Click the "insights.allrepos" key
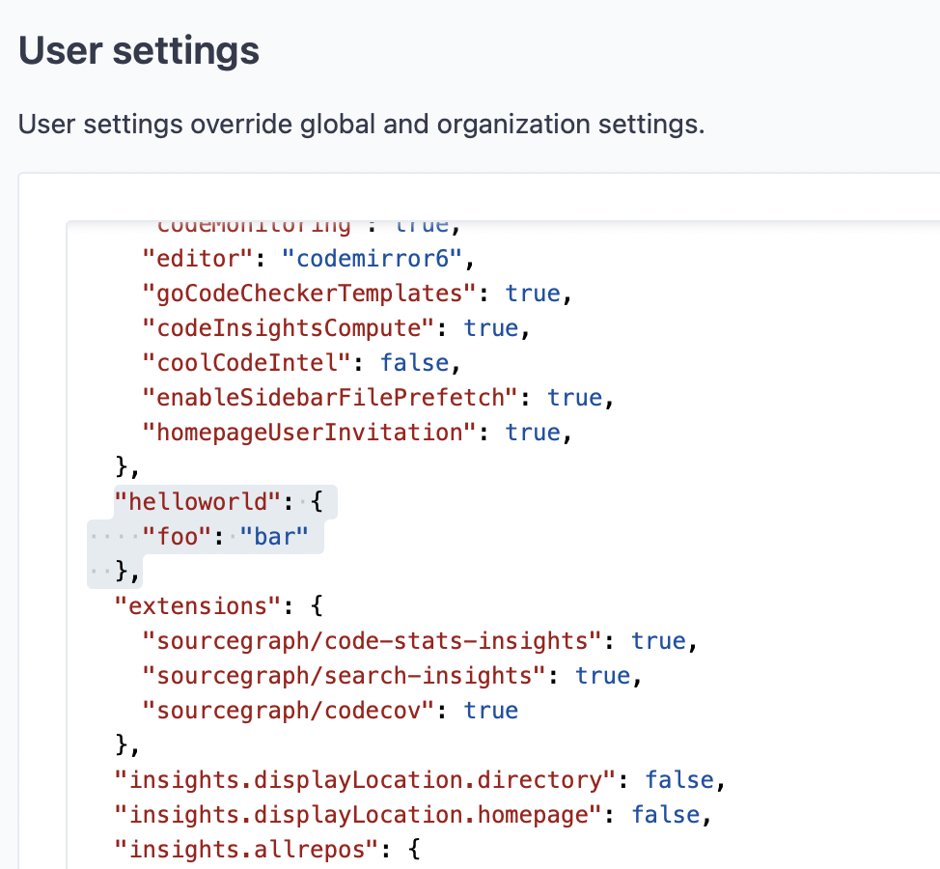Screen dimensions: 940x869 (x=246, y=850)
